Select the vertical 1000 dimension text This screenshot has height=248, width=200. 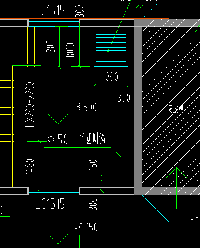pos(70,51)
